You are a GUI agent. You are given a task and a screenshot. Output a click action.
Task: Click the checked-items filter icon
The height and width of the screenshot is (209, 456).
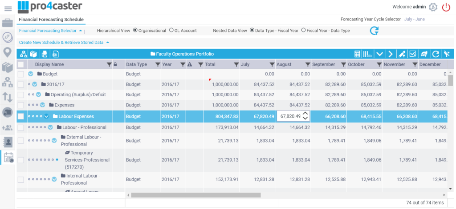pyautogui.click(x=413, y=54)
